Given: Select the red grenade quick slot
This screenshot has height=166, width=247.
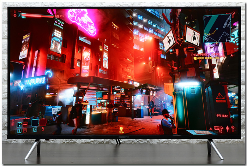Looking at the screenshot, I should pyautogui.click(x=25, y=125).
